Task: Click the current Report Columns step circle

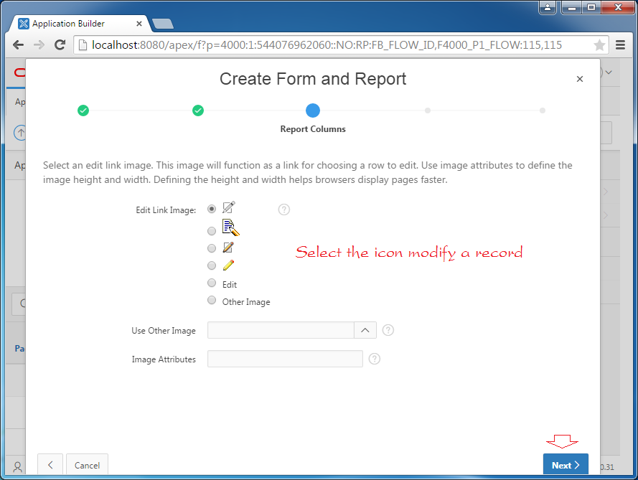Action: point(313,110)
